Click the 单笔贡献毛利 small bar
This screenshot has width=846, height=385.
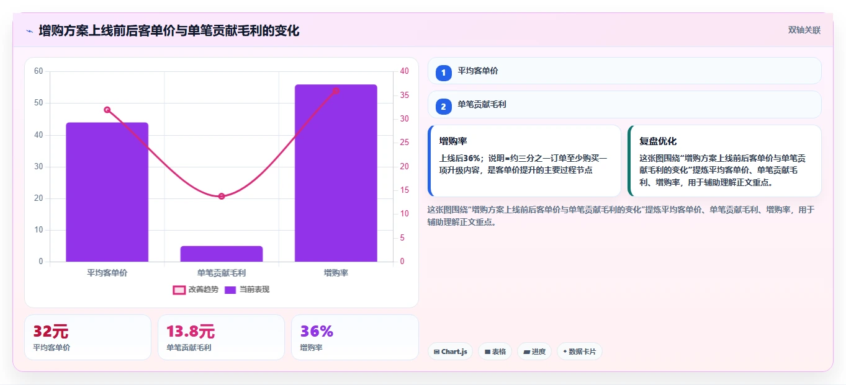222,254
